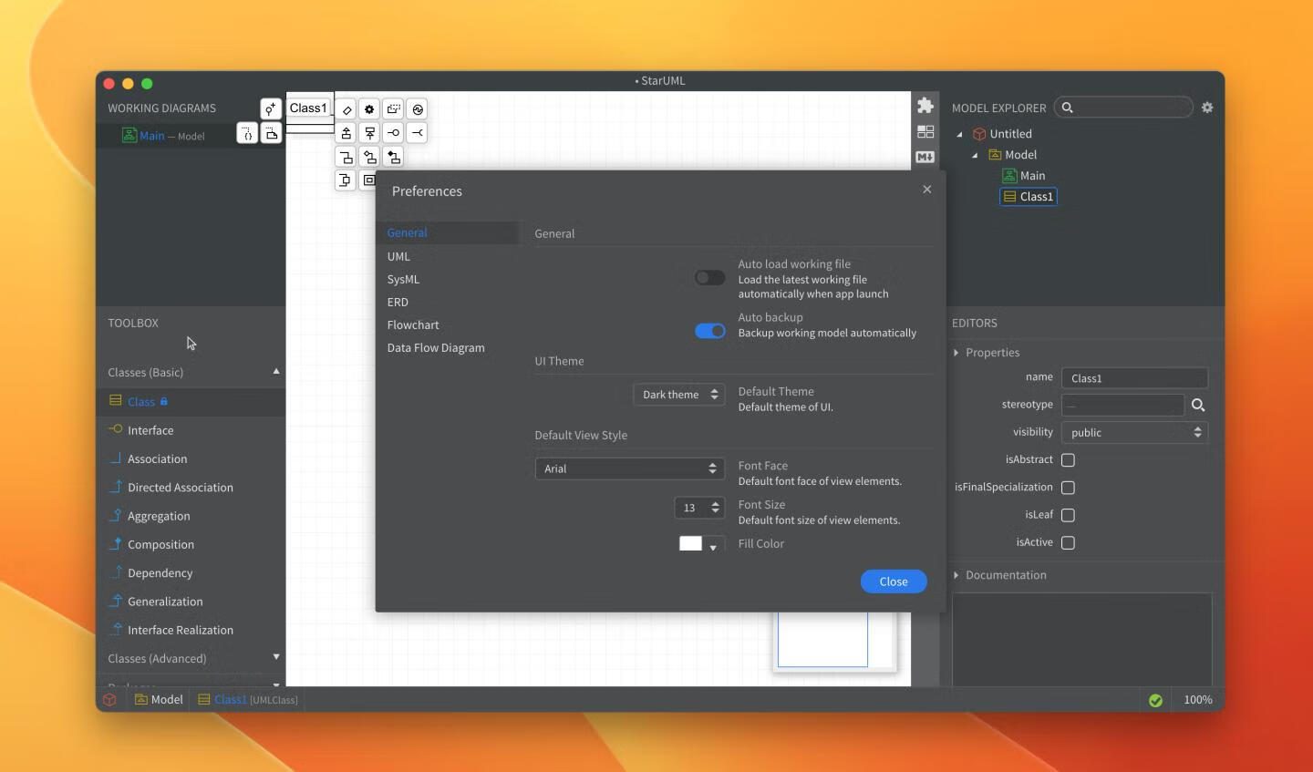Disable the Auto backup switch
The height and width of the screenshot is (772, 1313).
709,331
